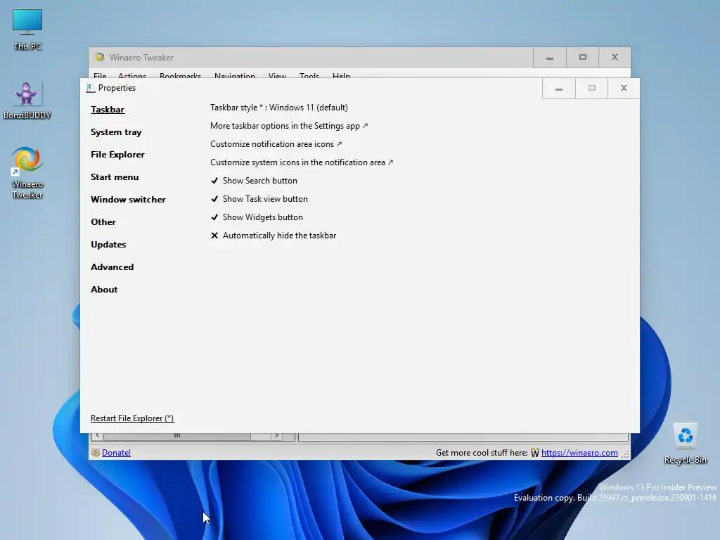Viewport: 720px width, 540px height.
Task: Toggle Show Search button option
Action: [254, 181]
